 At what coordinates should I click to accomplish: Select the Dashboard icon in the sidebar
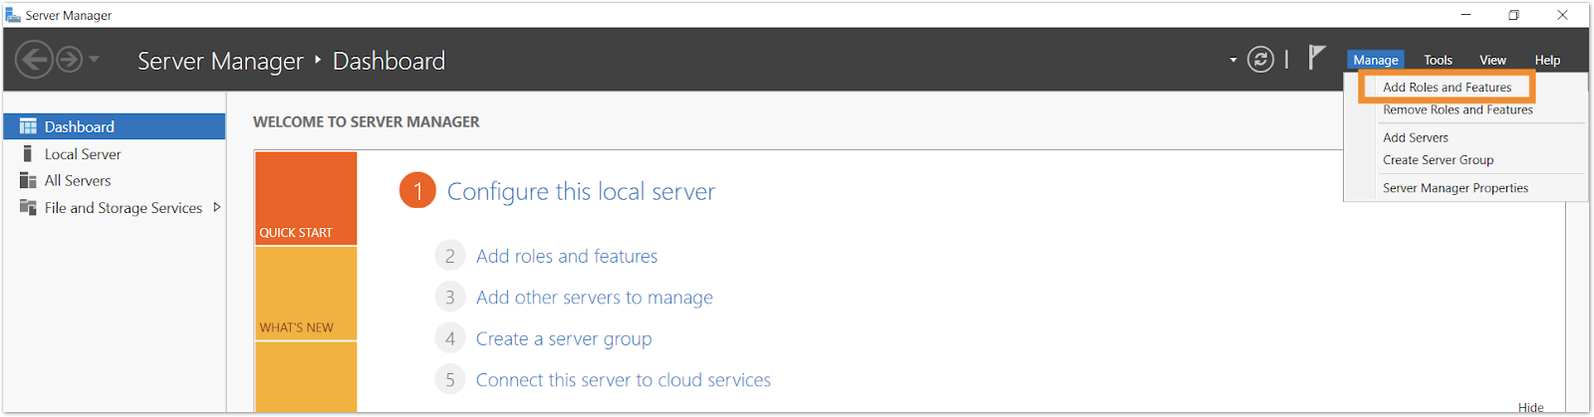28,126
